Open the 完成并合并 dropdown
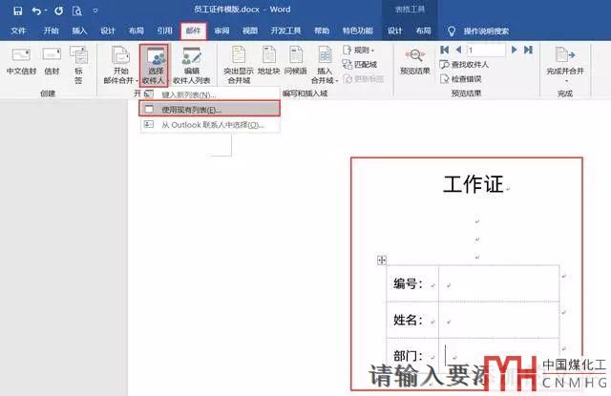611x396 pixels. tap(565, 65)
